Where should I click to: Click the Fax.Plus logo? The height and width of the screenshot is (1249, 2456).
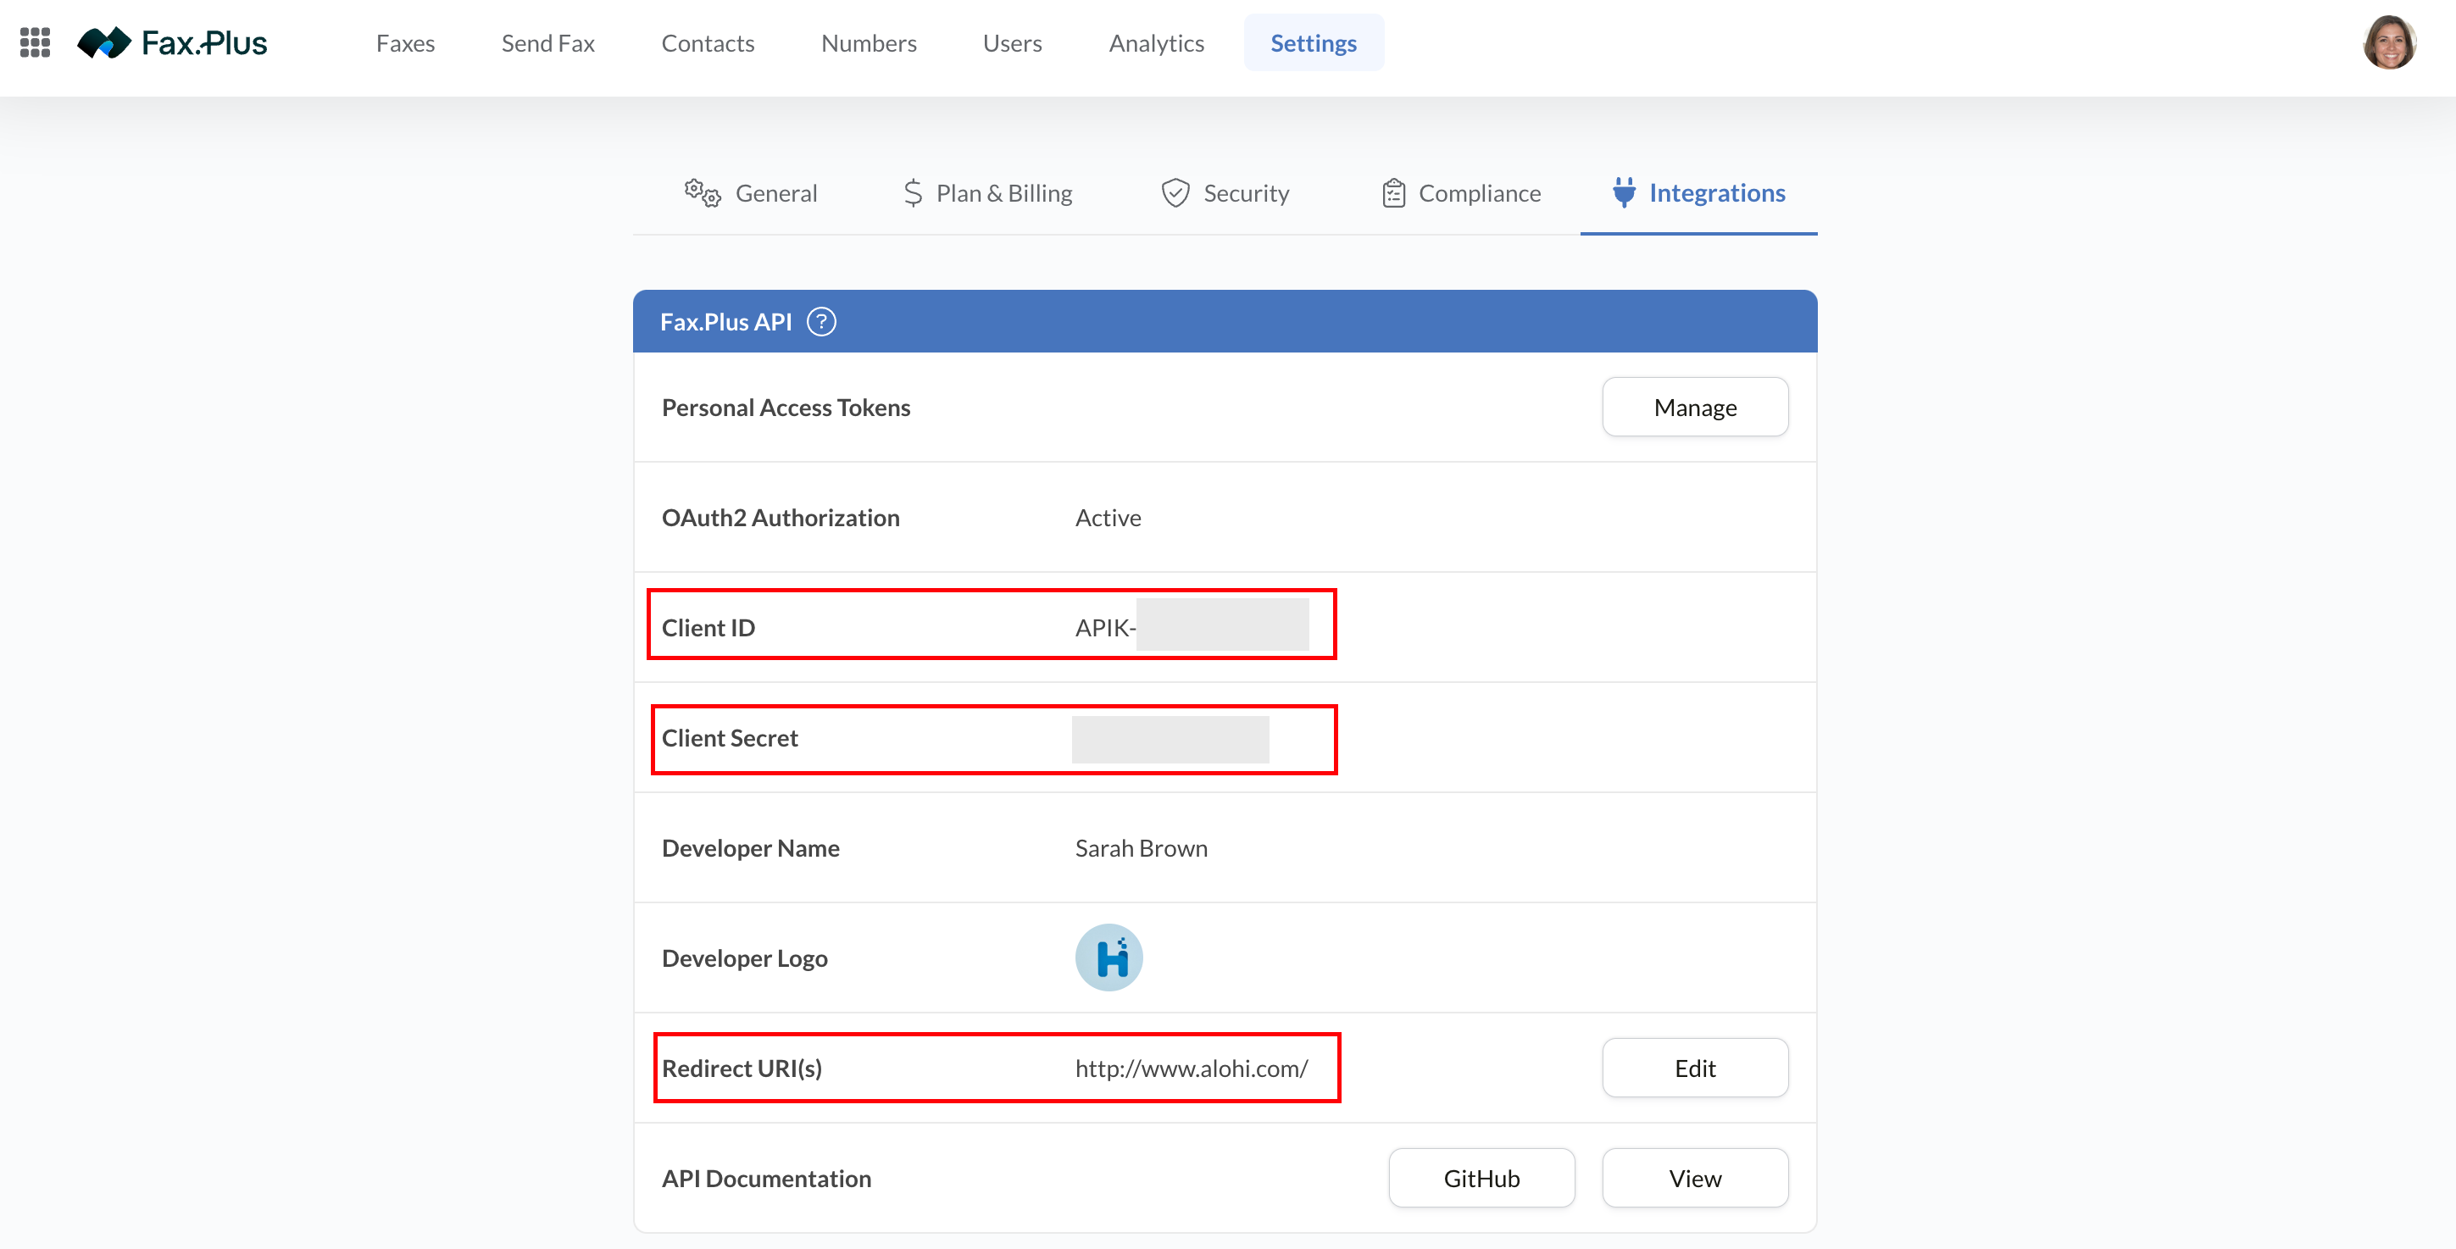click(173, 43)
